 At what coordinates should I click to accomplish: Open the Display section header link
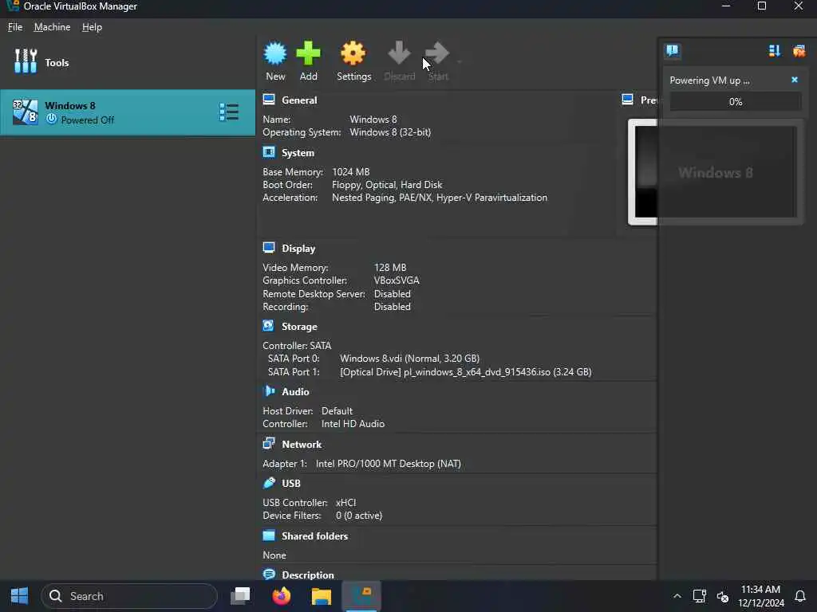click(298, 249)
